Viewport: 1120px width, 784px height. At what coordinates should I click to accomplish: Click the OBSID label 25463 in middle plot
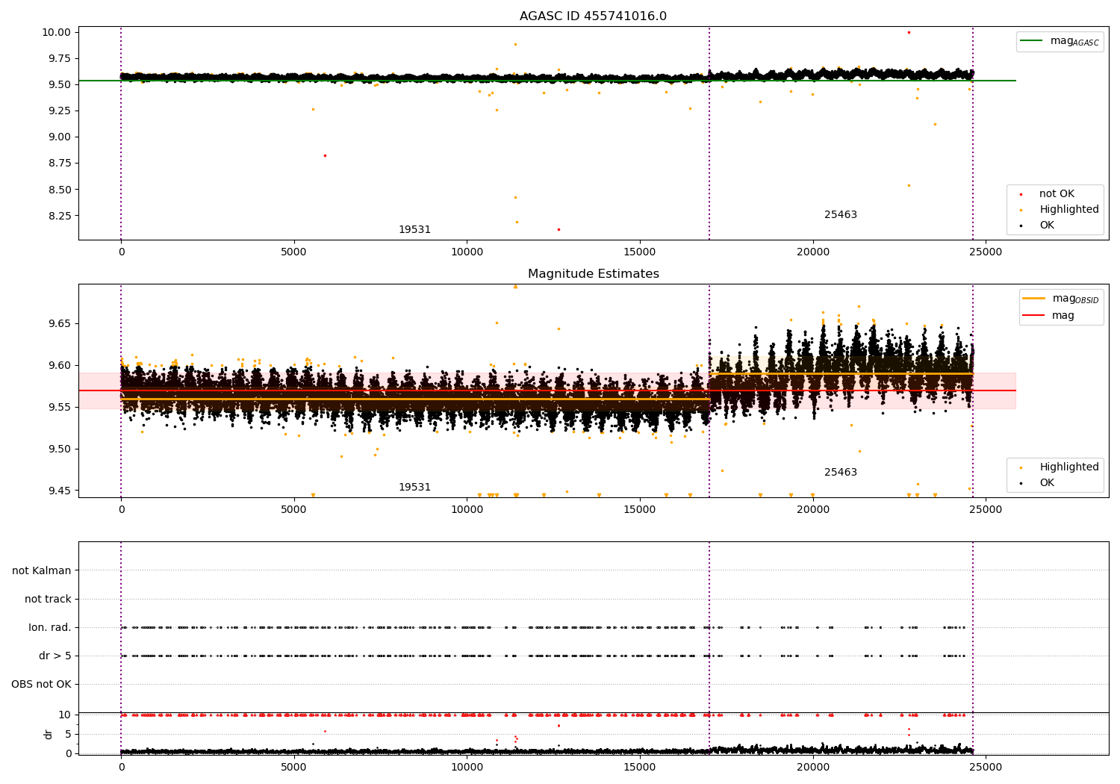(x=841, y=472)
